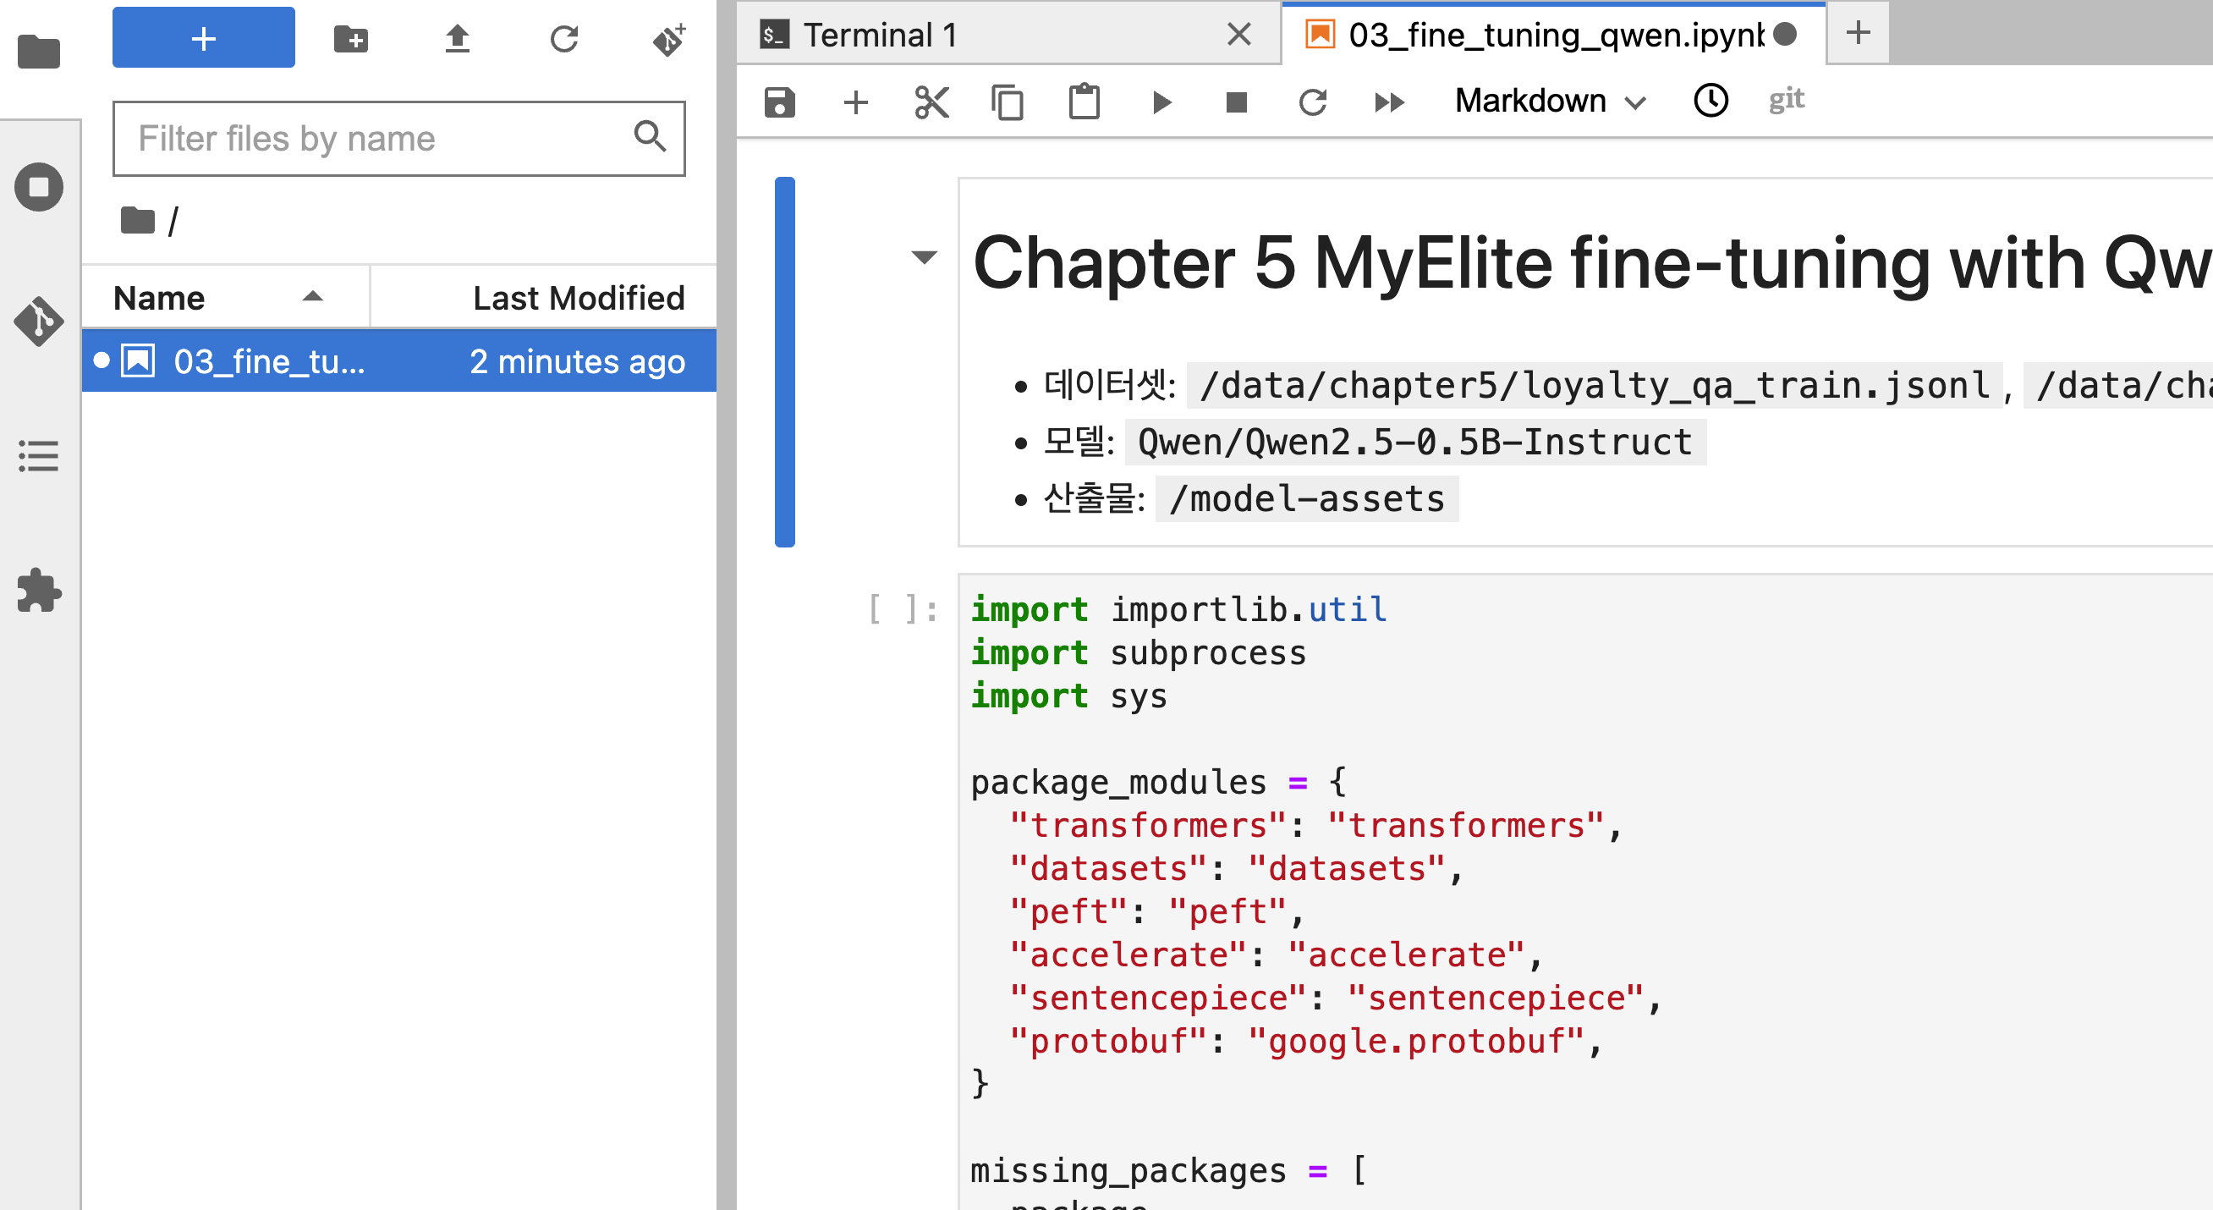Open the Markdown cell type dropdown
Screen dimensions: 2213x1210
[x=1550, y=101]
